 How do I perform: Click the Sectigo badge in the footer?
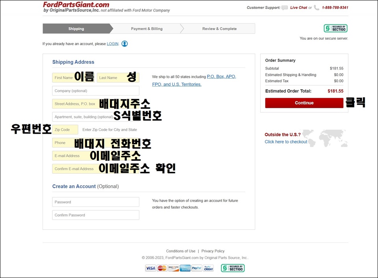click(233, 268)
